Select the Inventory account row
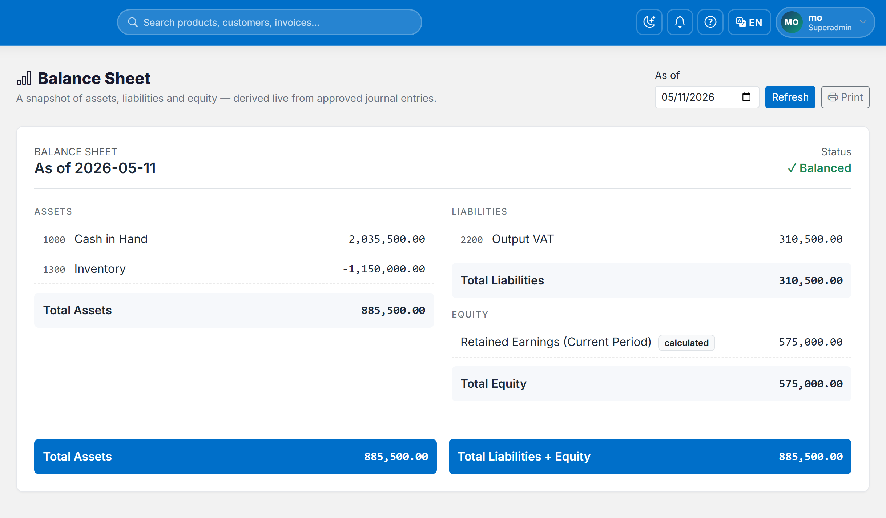 pyautogui.click(x=234, y=269)
